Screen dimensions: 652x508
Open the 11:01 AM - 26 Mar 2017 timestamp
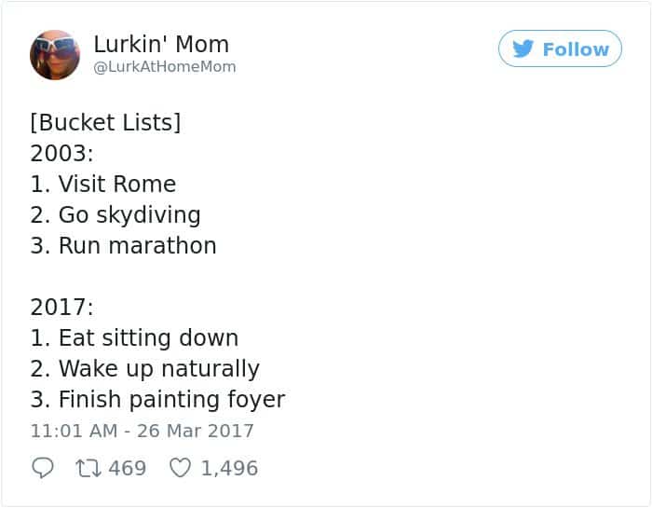pyautogui.click(x=142, y=431)
